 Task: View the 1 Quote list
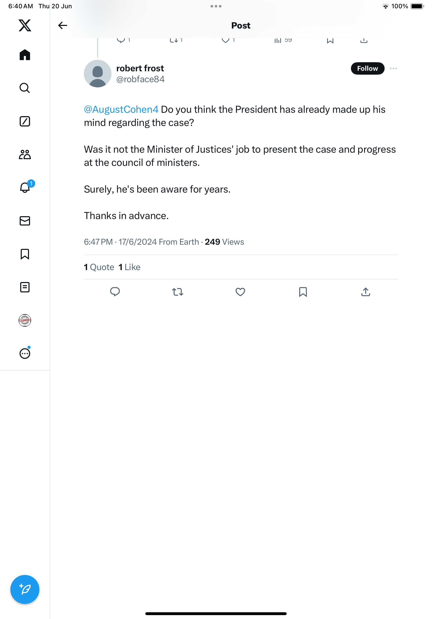coord(99,267)
